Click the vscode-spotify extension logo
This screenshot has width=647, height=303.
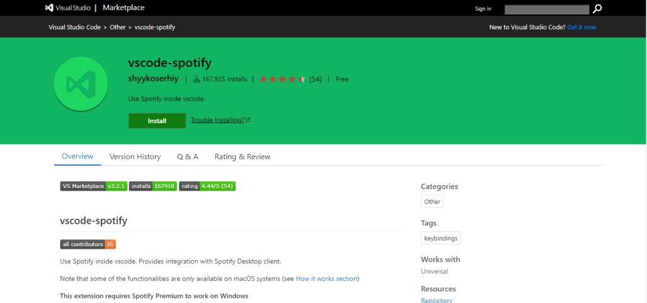81,84
